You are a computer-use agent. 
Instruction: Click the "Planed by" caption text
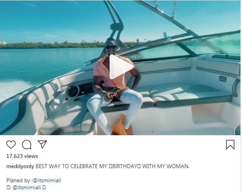(x=18, y=180)
